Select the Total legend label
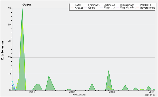 pos(78,5)
